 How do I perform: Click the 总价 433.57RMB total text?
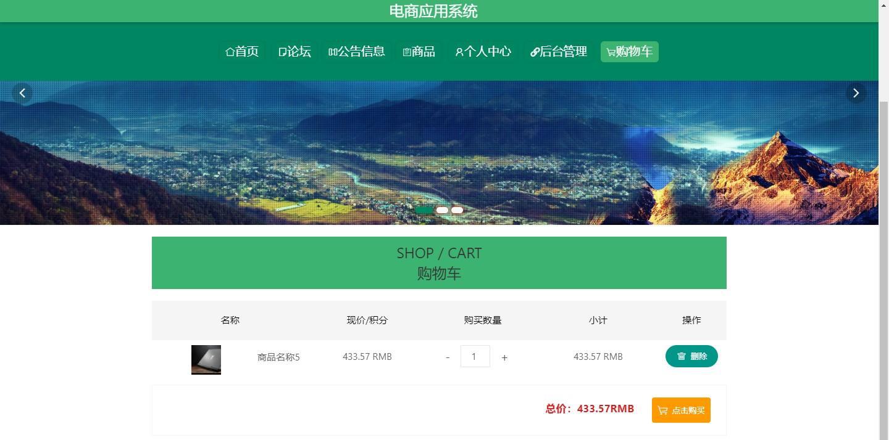[x=590, y=409]
